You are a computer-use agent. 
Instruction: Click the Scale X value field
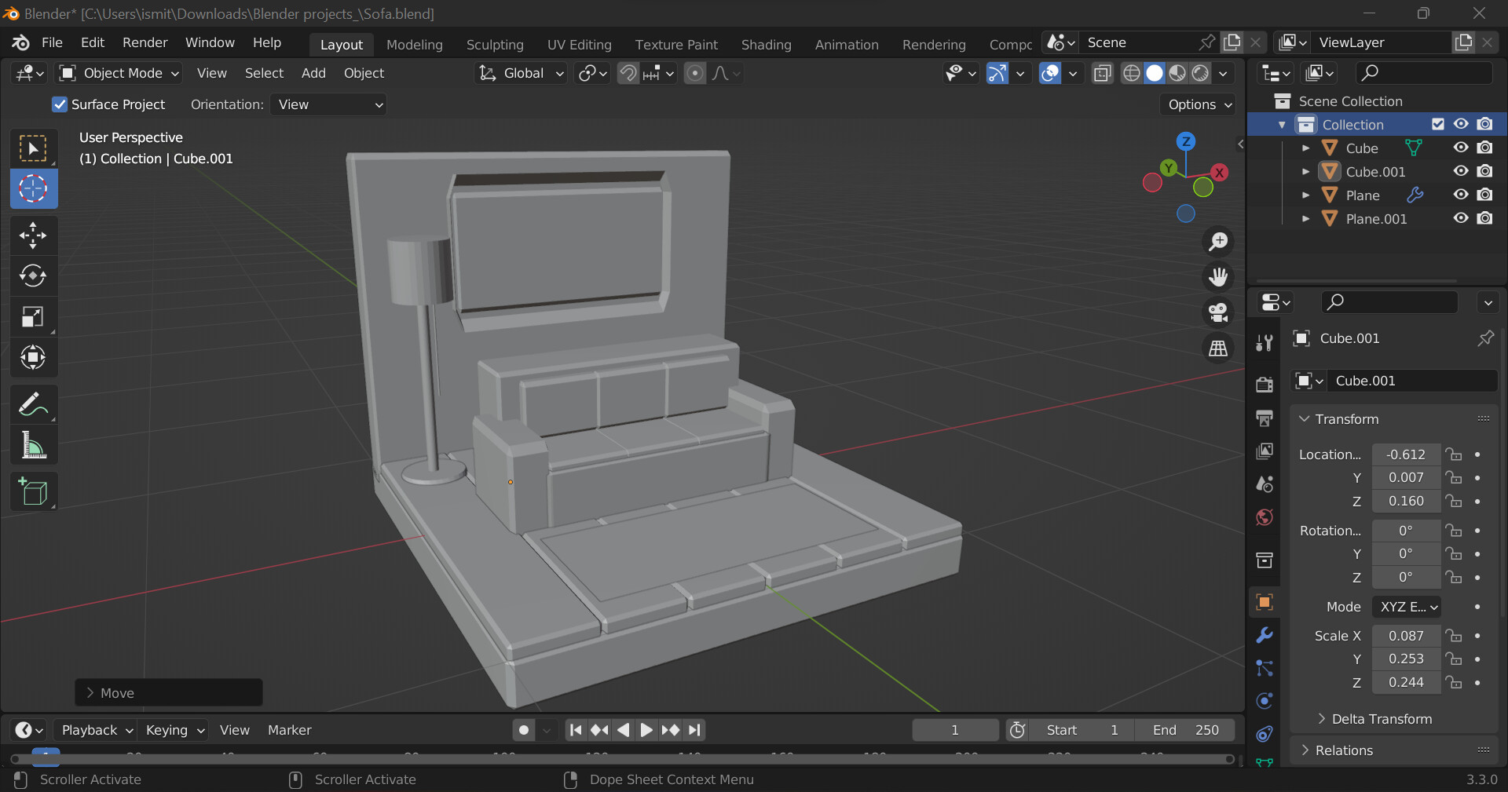coord(1405,636)
